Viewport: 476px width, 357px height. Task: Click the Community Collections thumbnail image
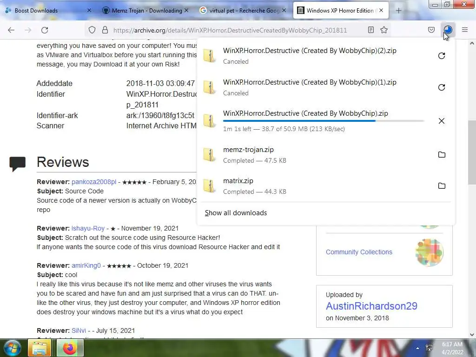point(429,252)
